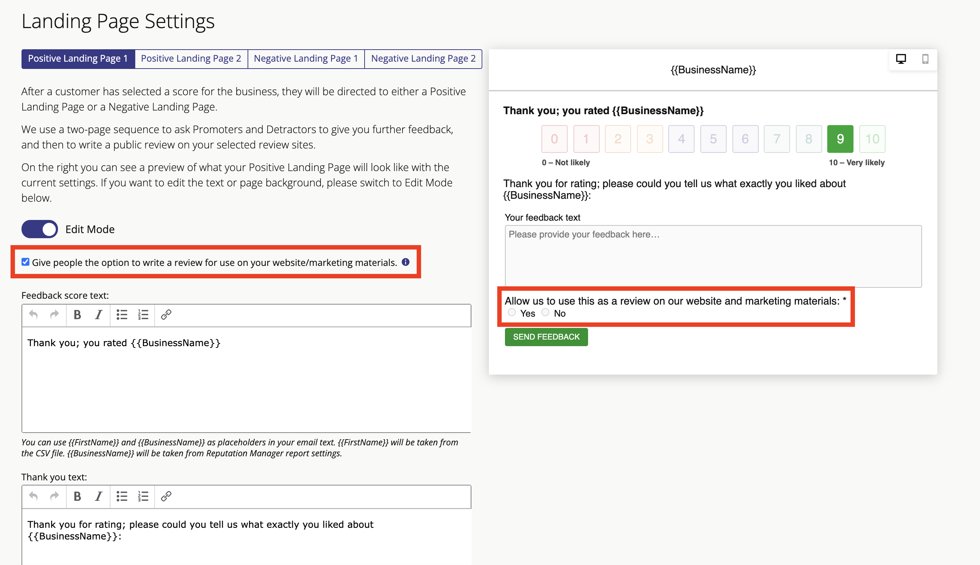This screenshot has height=565, width=980.
Task: Redo in Thank you text editor
Action: click(x=55, y=496)
